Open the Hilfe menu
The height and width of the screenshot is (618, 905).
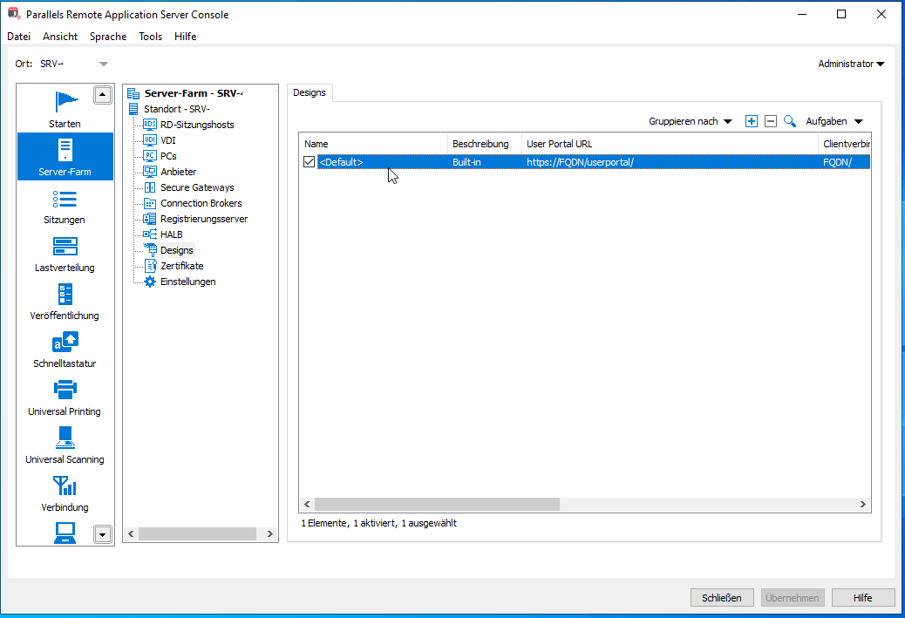(185, 36)
